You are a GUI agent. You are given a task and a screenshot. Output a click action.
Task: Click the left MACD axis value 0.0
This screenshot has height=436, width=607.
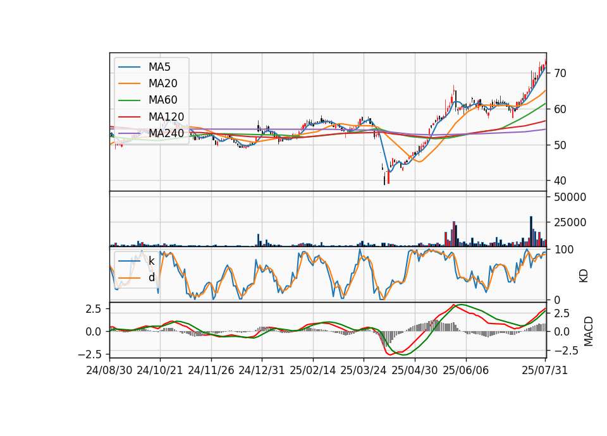coord(93,332)
